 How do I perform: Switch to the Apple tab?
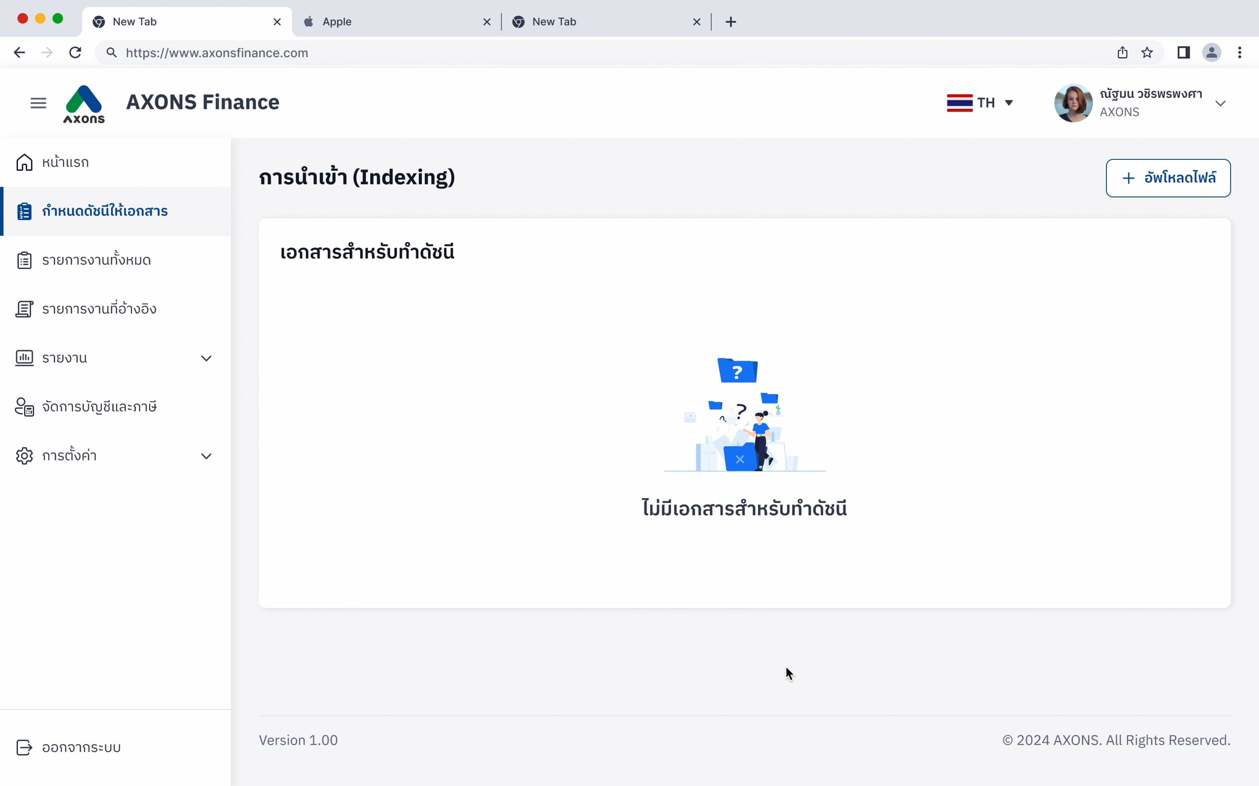(388, 21)
